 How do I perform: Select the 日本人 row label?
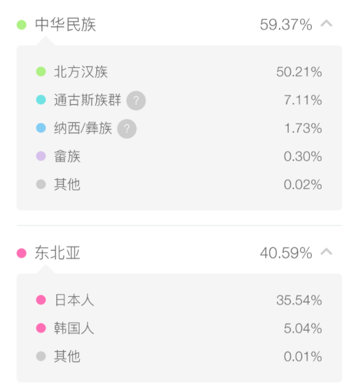click(x=74, y=300)
